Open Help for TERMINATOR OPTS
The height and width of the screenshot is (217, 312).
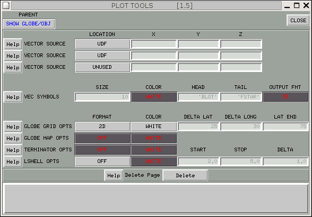pos(13,150)
